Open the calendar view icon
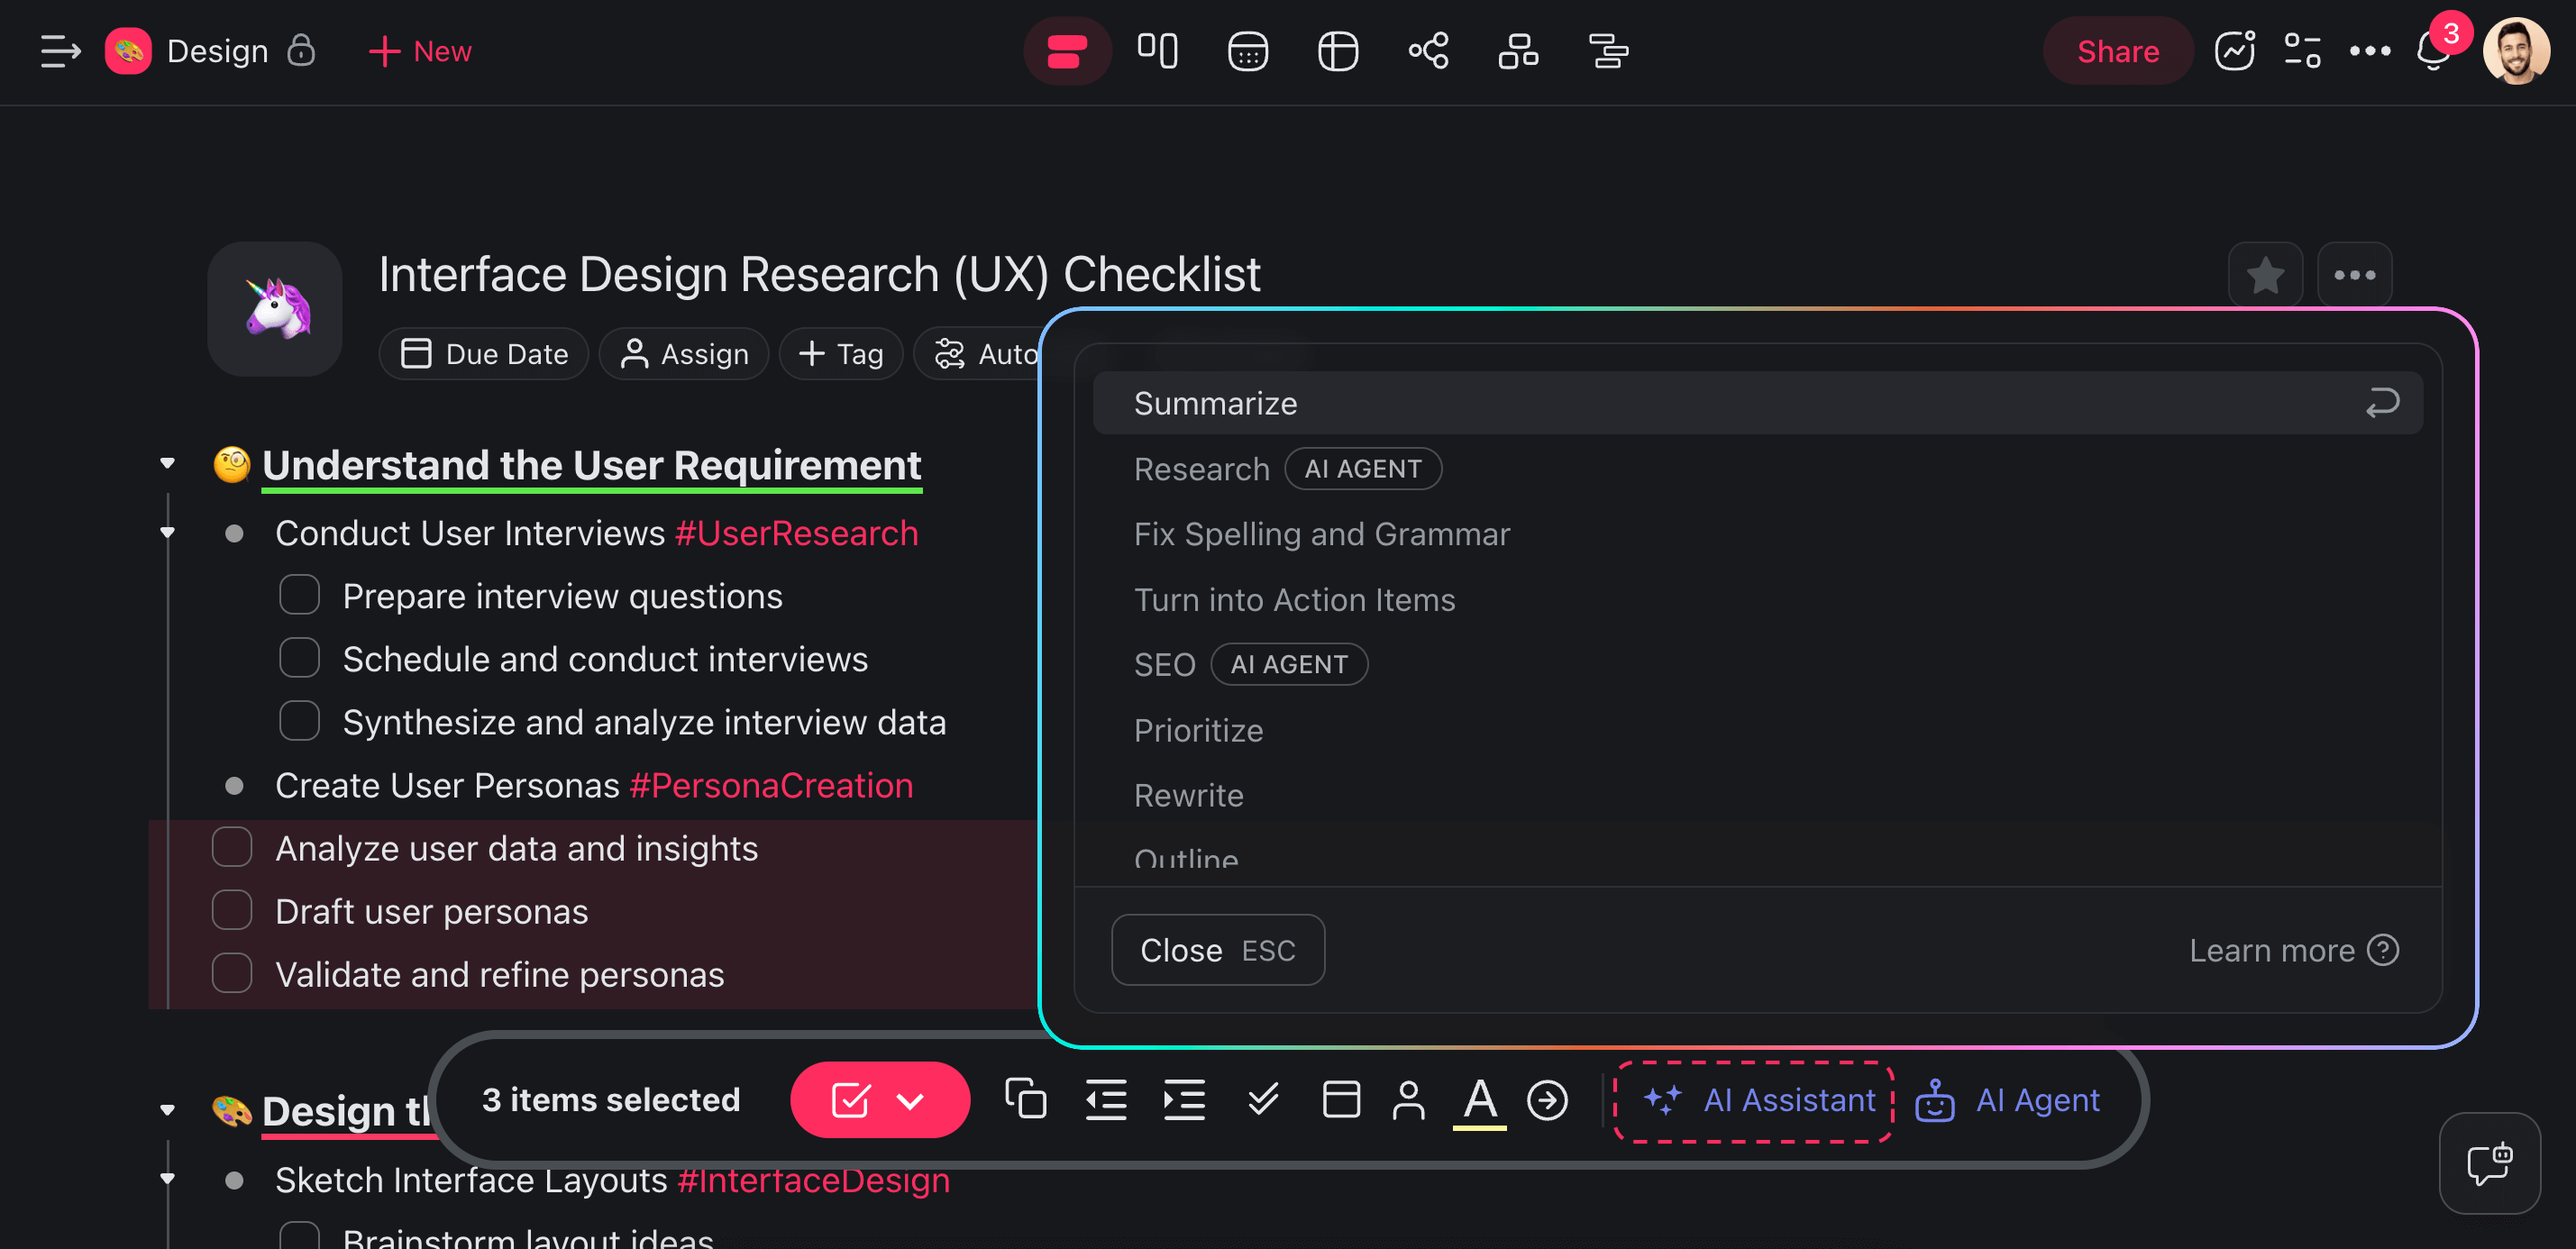 (x=1247, y=51)
